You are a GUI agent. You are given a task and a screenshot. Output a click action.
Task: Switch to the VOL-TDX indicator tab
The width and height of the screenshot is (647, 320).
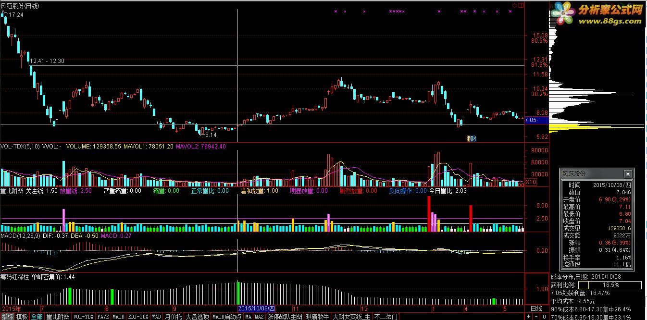tap(84, 317)
